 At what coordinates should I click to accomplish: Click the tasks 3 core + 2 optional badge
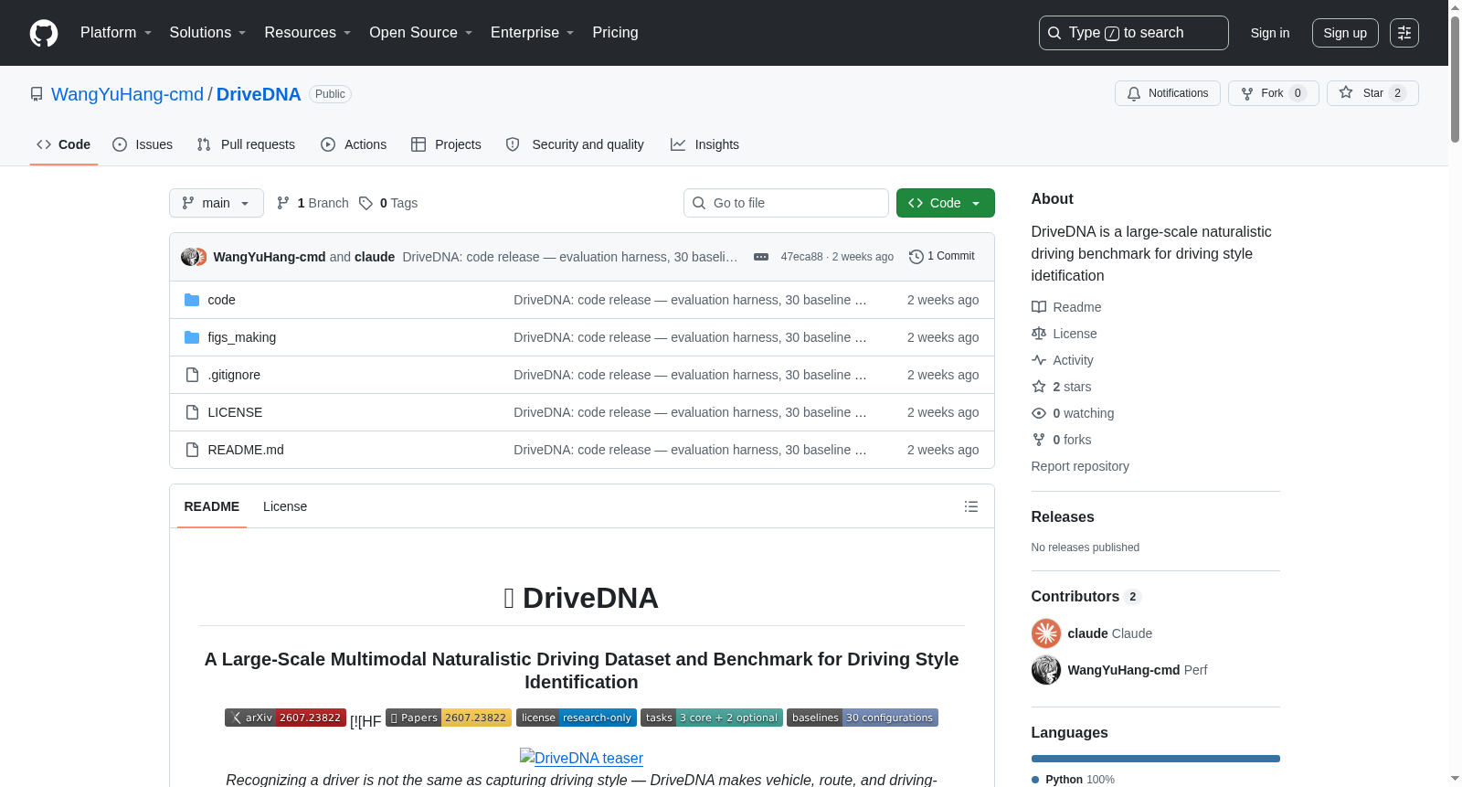pos(712,718)
